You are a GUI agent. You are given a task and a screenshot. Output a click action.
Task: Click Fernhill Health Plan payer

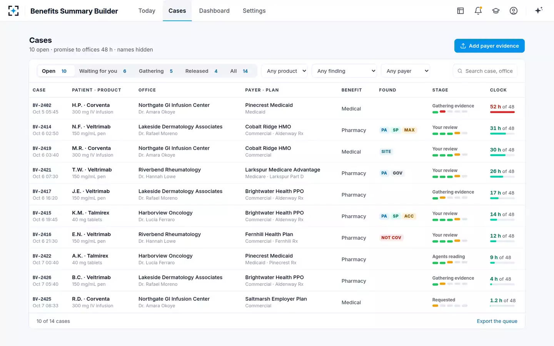point(269,234)
